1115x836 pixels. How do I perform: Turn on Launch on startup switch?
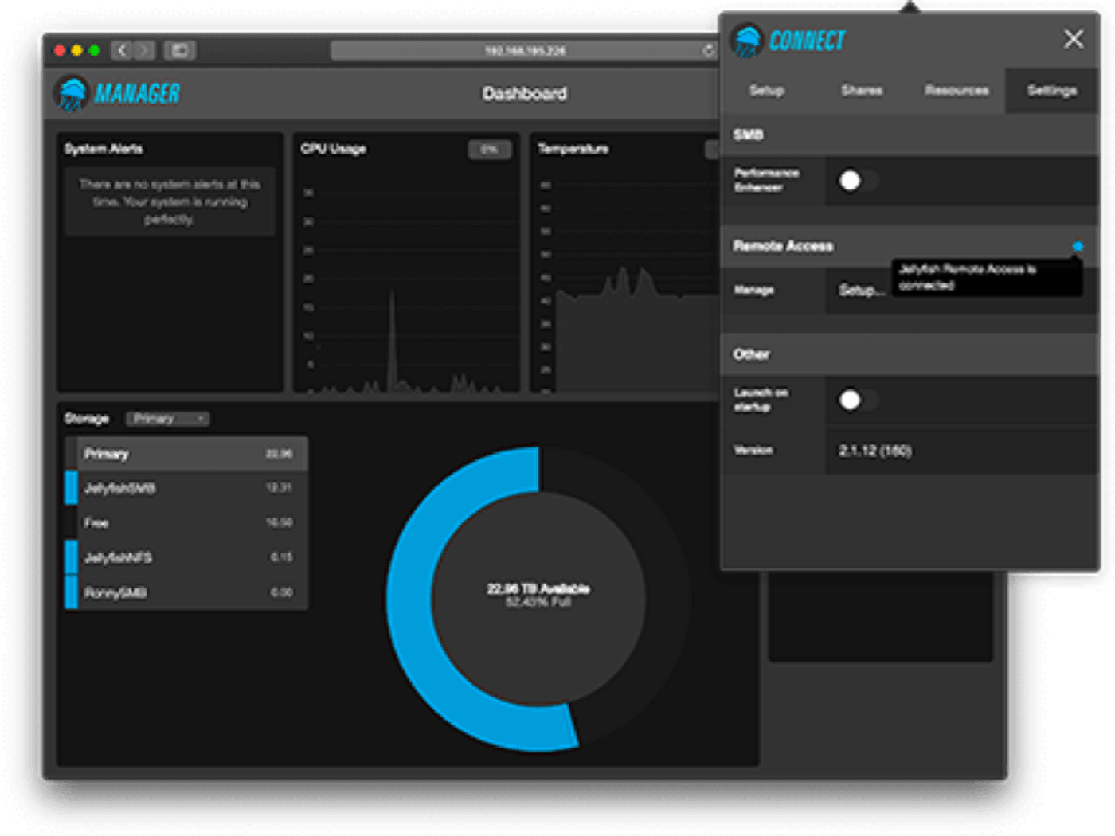[x=857, y=400]
